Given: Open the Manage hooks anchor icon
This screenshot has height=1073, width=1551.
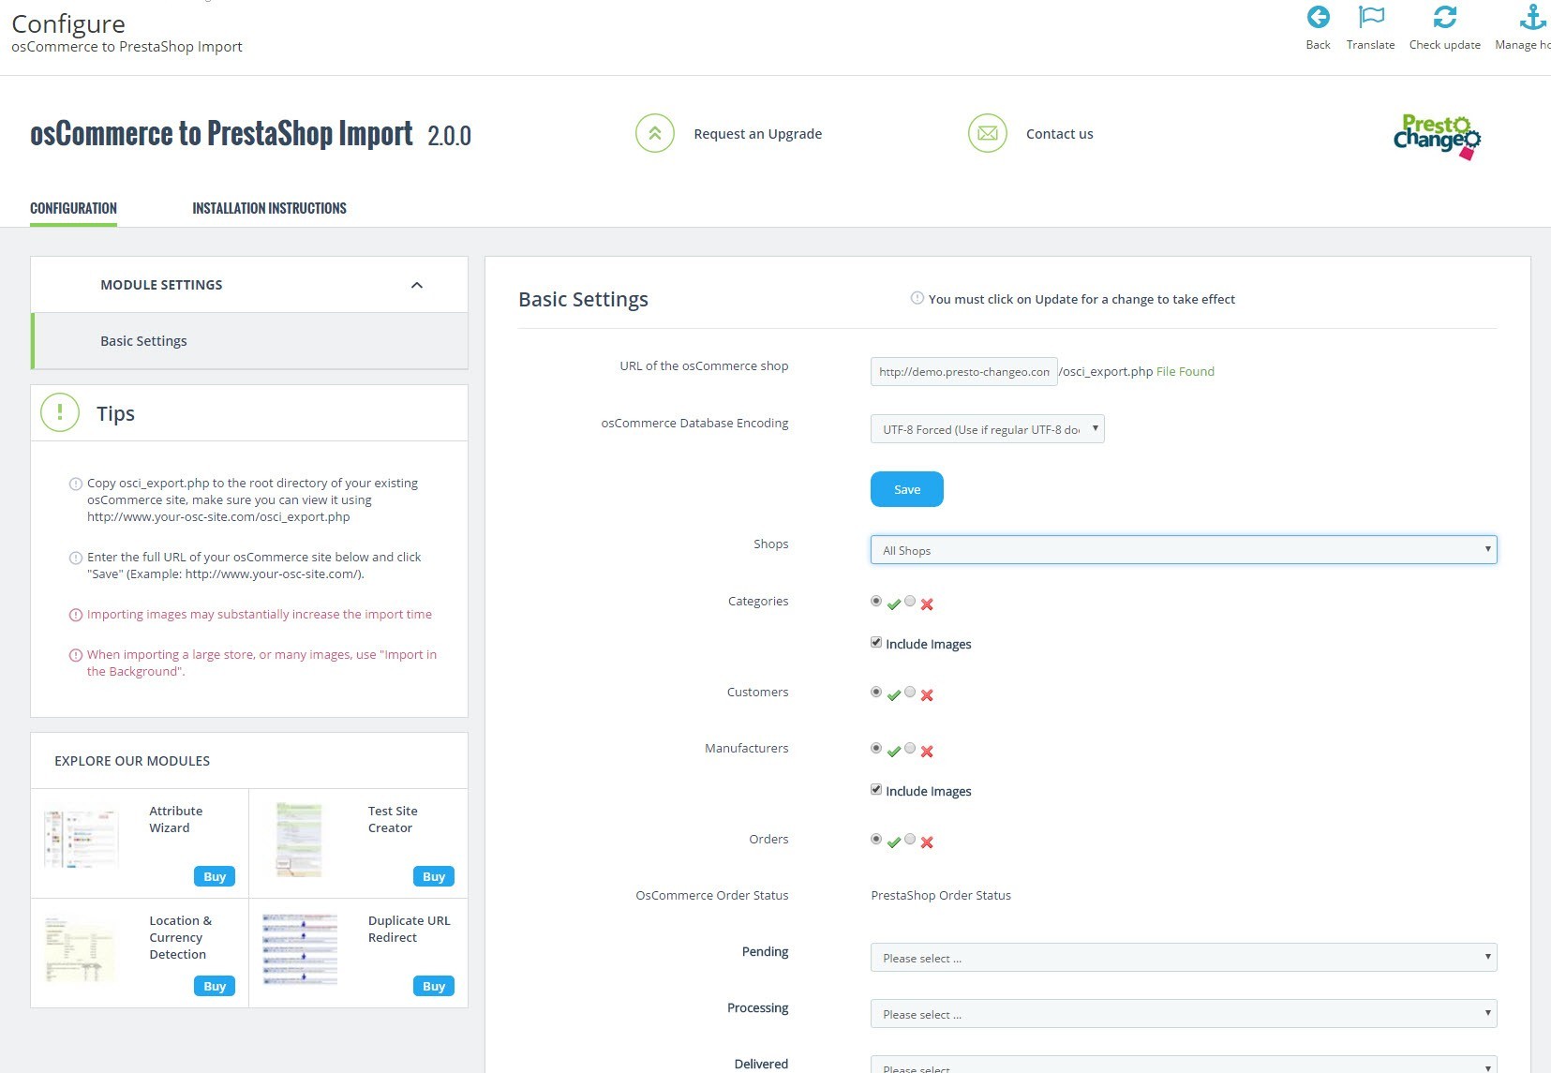Looking at the screenshot, I should [1532, 17].
